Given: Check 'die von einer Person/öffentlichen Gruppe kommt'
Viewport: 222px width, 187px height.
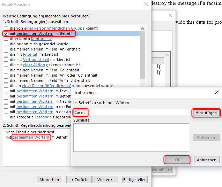Looking at the screenshot, I should (6, 28).
